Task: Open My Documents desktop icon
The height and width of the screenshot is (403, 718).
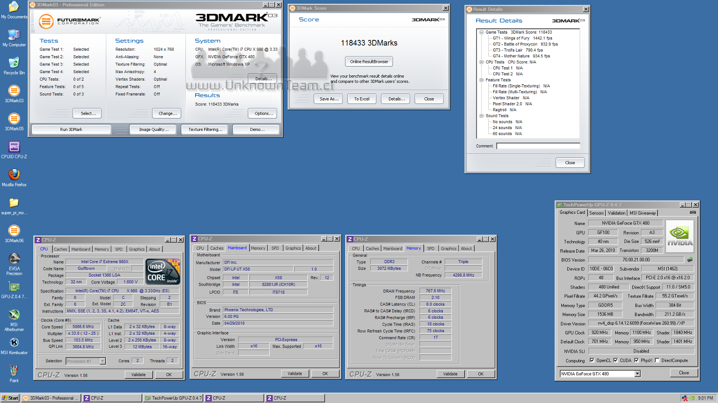Action: (x=14, y=10)
